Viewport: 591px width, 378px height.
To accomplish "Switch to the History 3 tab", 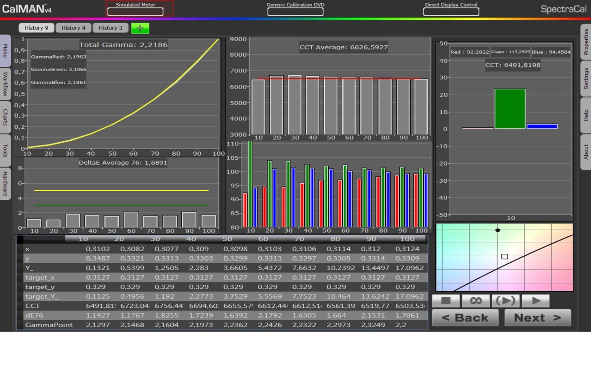I will tap(111, 28).
